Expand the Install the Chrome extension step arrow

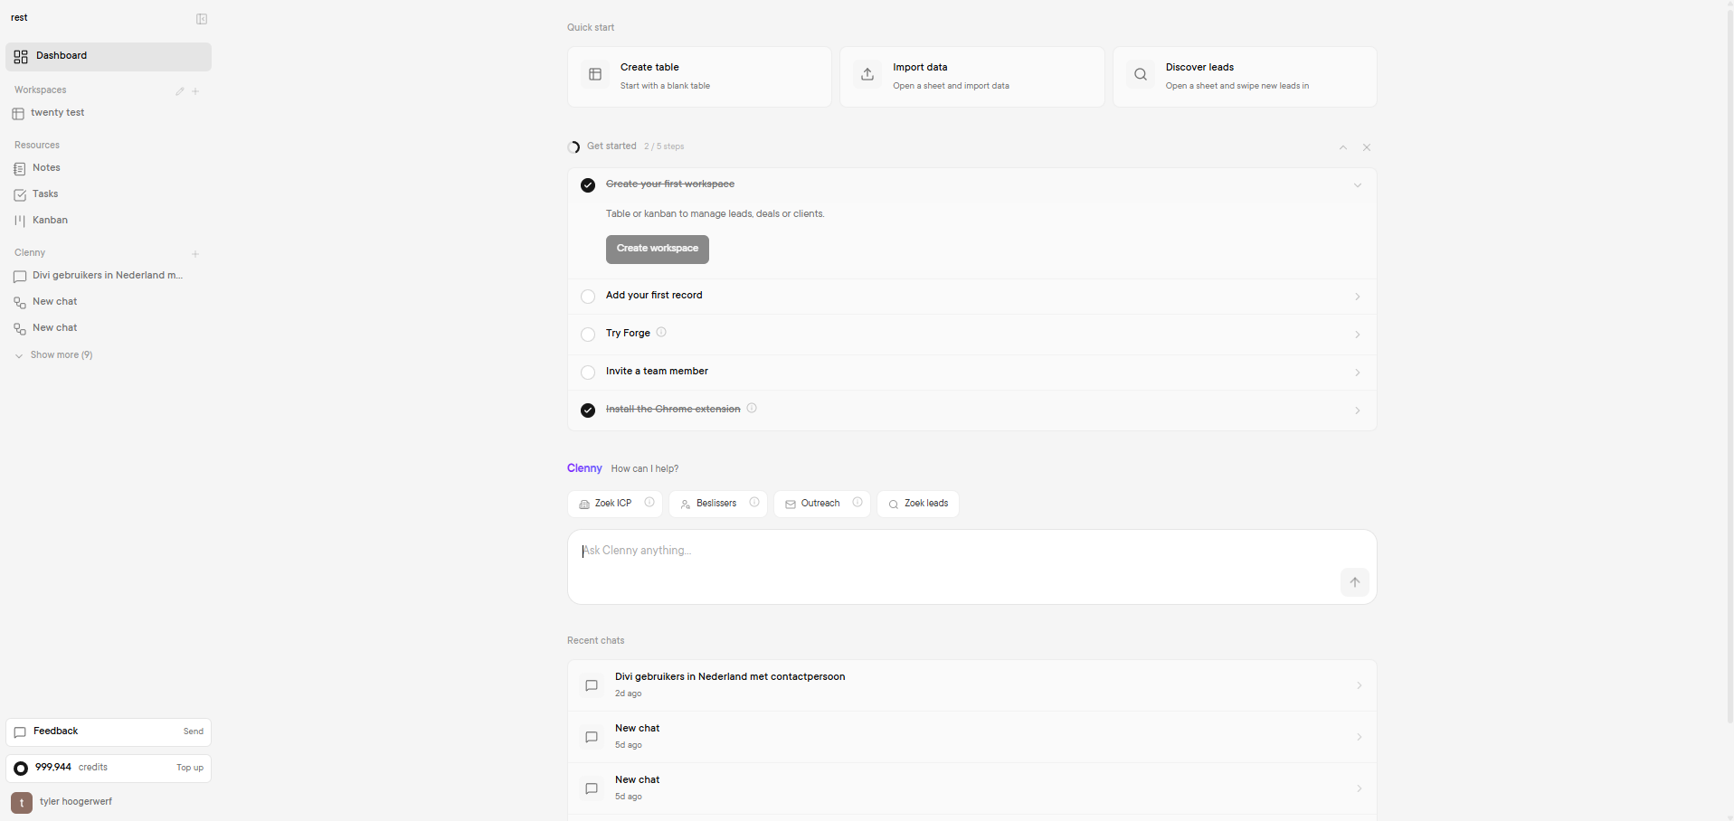pos(1358,410)
